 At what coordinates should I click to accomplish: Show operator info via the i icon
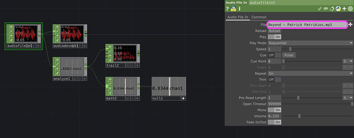(x=239, y=9)
